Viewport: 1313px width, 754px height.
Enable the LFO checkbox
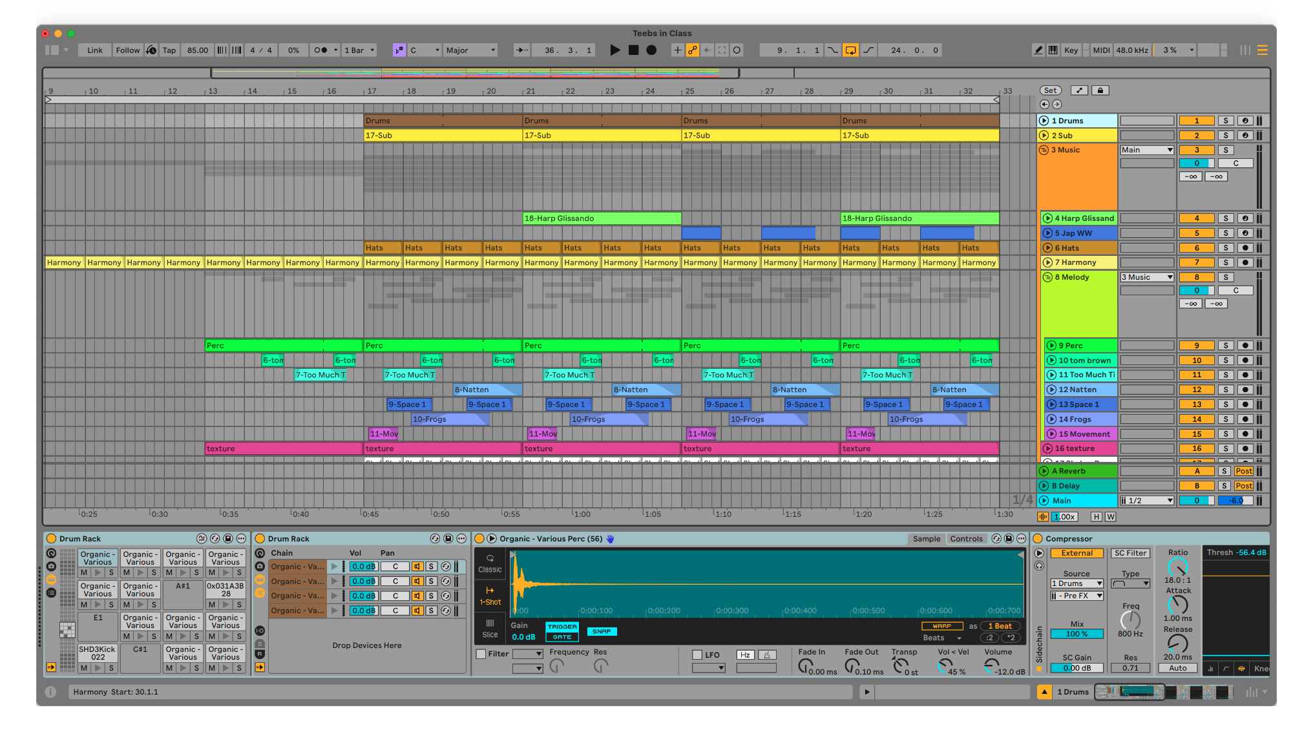pyautogui.click(x=697, y=655)
